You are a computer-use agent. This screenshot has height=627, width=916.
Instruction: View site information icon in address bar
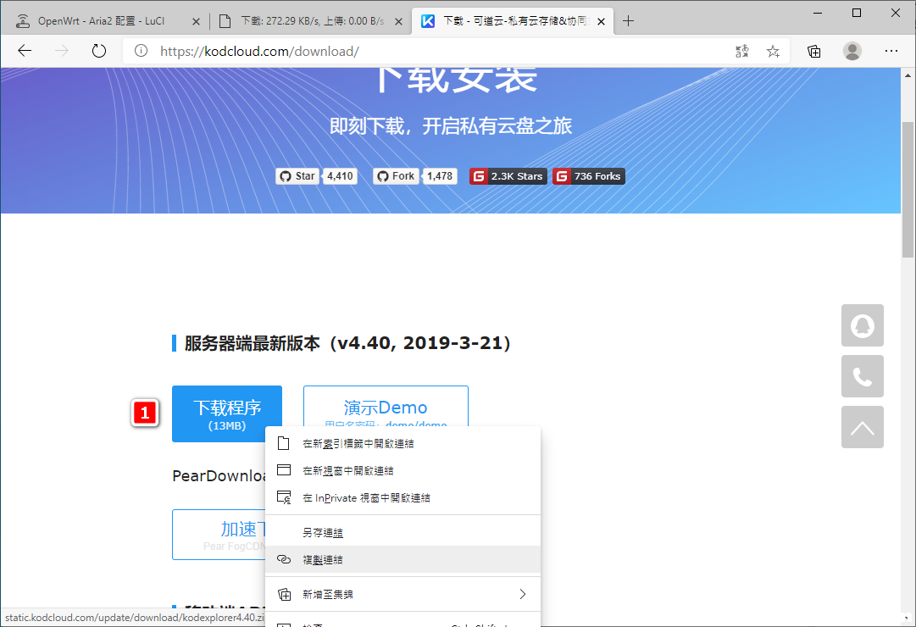141,51
